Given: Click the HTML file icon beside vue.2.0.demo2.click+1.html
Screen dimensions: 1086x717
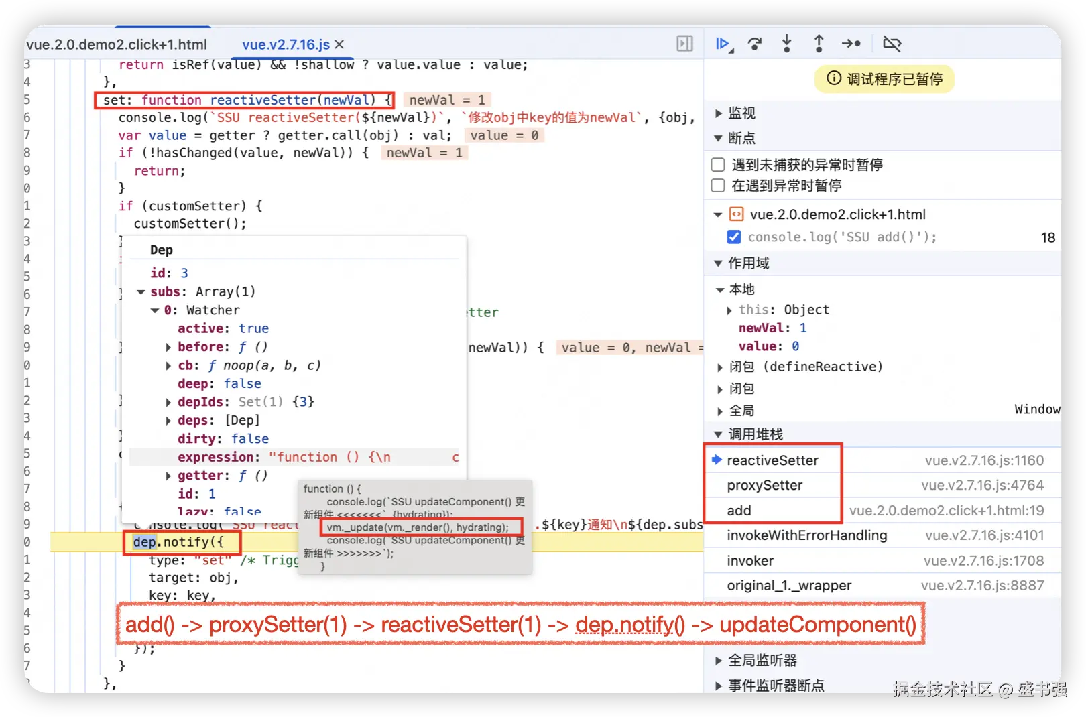Looking at the screenshot, I should pos(736,214).
